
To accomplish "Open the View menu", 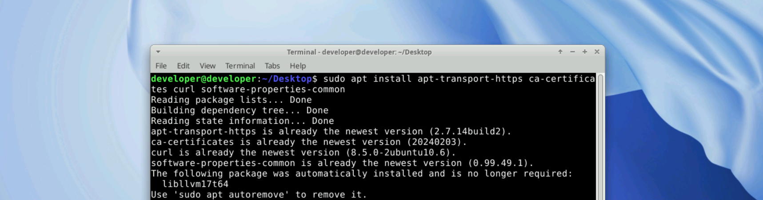I will pos(208,66).
